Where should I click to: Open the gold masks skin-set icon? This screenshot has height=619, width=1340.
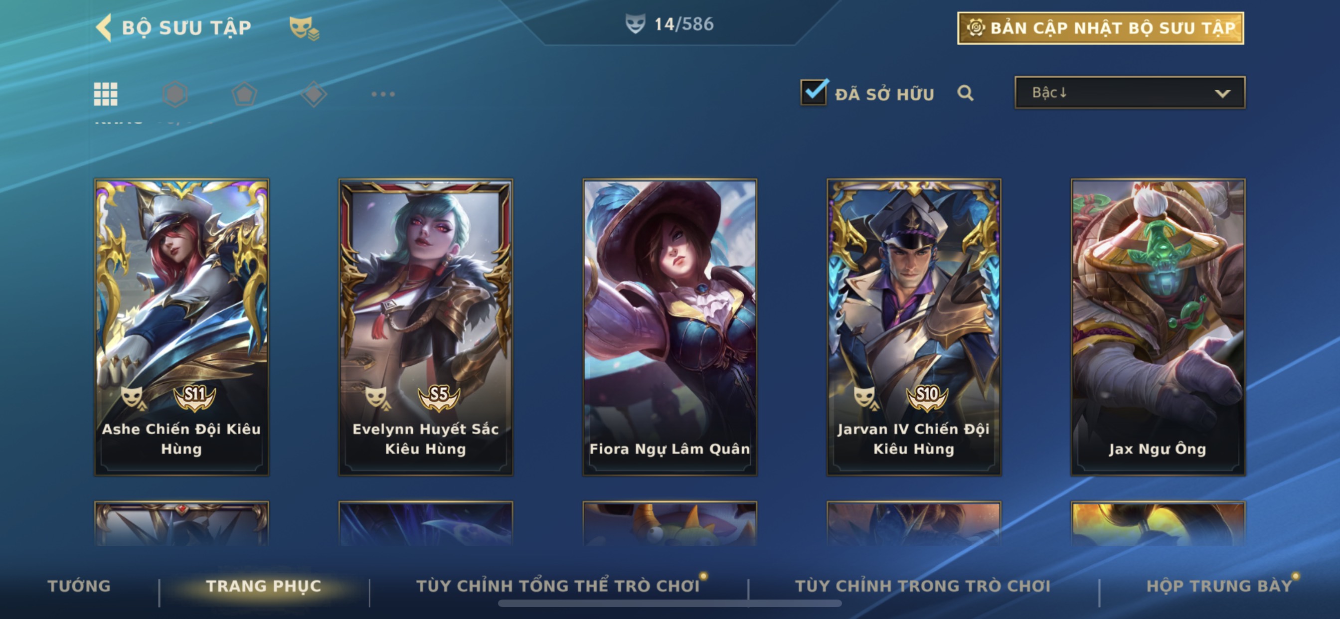pos(304,27)
